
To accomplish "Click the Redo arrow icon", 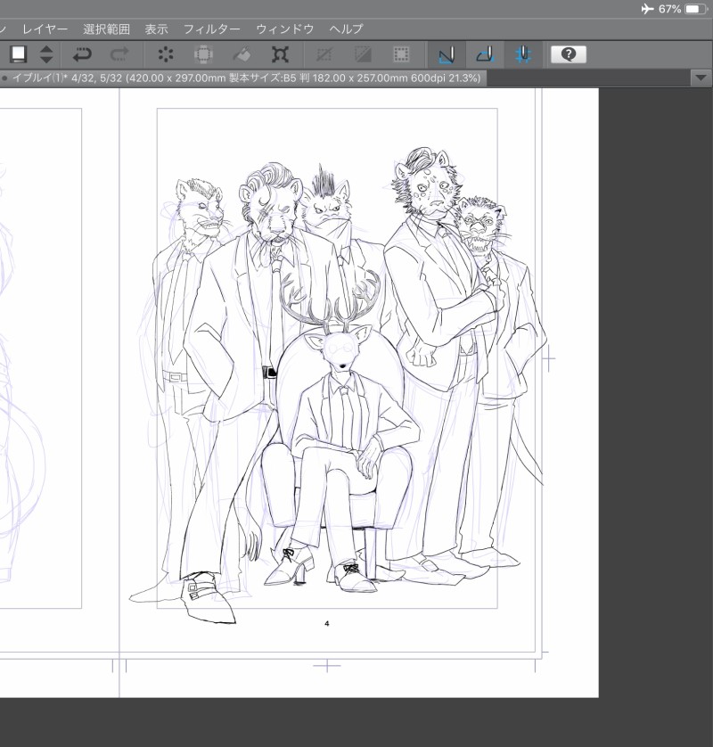I will 119,54.
